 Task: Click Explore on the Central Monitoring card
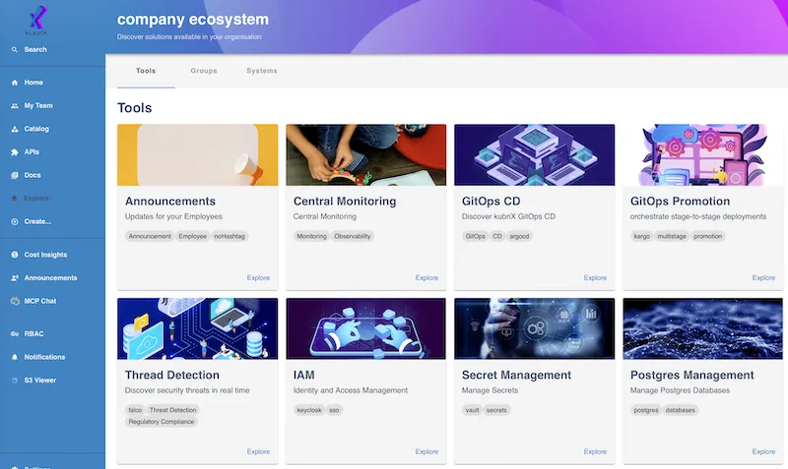(x=427, y=278)
